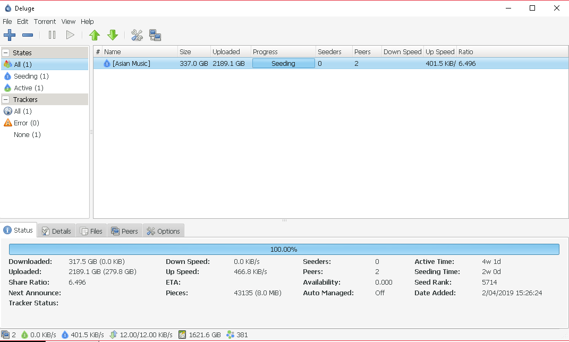Add a new torrent with the plus icon
The width and height of the screenshot is (569, 342).
point(10,35)
